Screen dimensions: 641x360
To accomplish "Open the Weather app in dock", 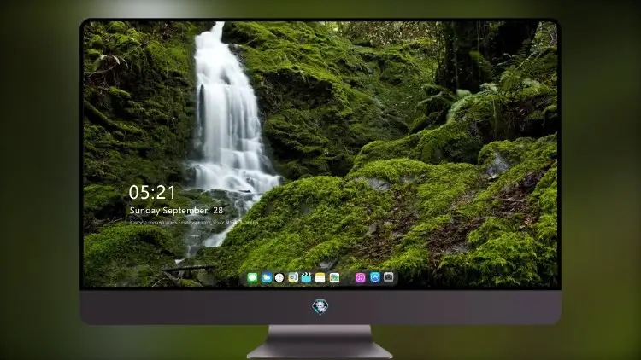I will (267, 278).
